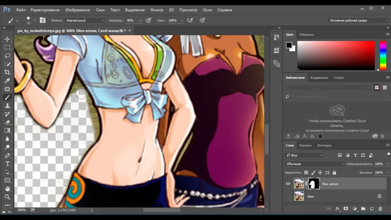This screenshot has height=220, width=391.
Task: Select the Spot Healing Brush tool
Action: (7, 89)
